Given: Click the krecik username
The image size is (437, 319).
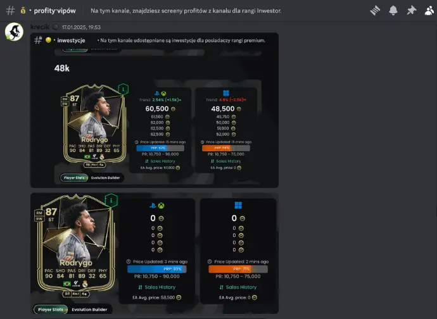Looking at the screenshot, I should (40, 27).
